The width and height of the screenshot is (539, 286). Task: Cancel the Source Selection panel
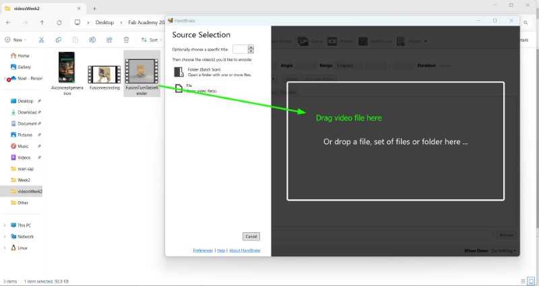coord(251,236)
